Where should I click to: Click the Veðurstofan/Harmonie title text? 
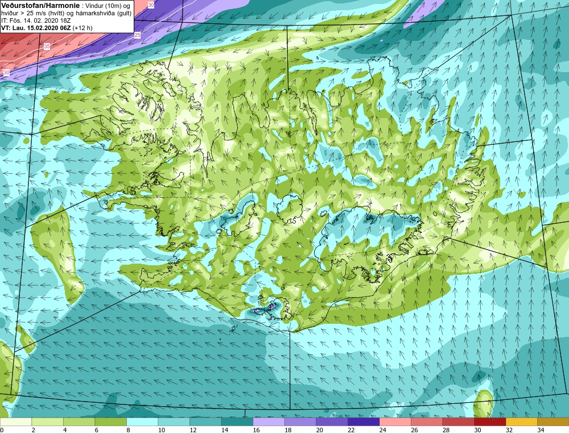tap(39, 5)
